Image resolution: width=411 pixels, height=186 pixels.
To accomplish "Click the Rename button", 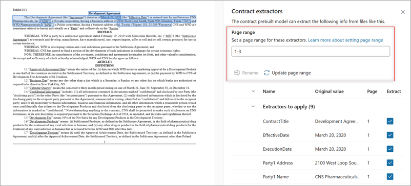I will tap(246, 73).
